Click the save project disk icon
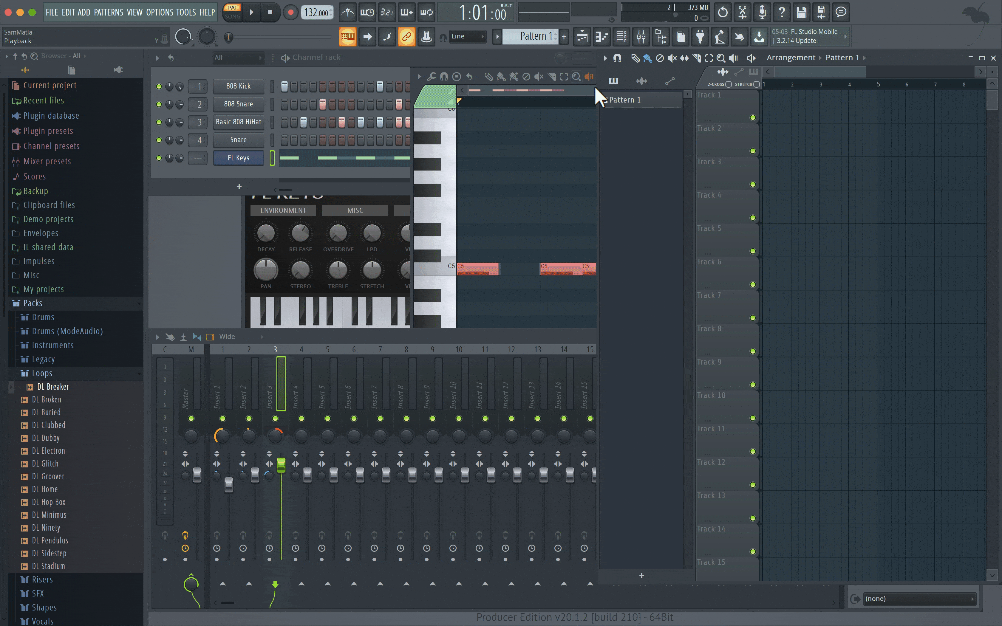The width and height of the screenshot is (1002, 626). coord(802,13)
